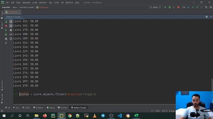Attach debugger to Python console
This screenshot has width=213, height=119.
(x=6, y=34)
